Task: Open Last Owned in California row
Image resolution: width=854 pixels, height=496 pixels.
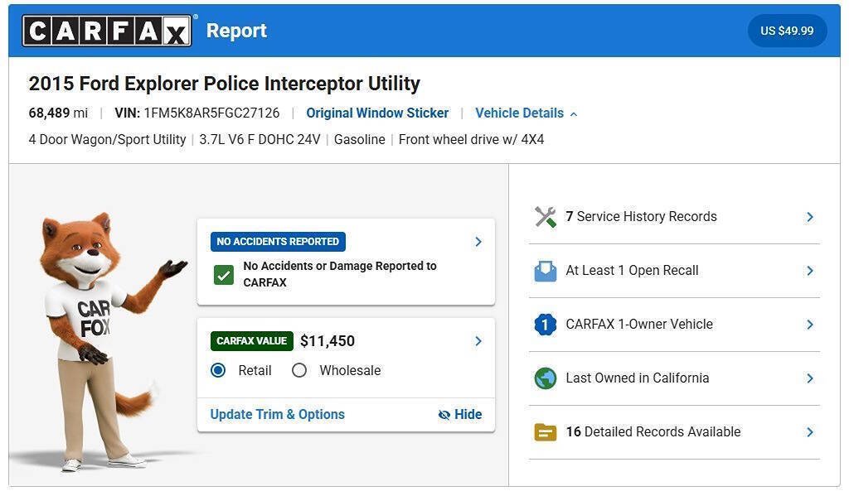Action: point(674,378)
